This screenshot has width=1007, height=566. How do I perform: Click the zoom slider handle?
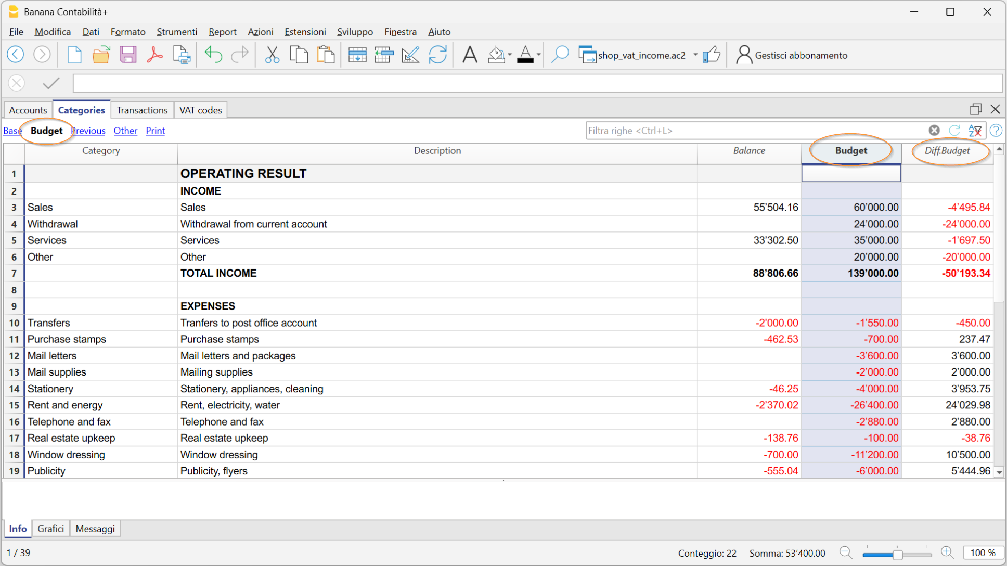pos(897,555)
